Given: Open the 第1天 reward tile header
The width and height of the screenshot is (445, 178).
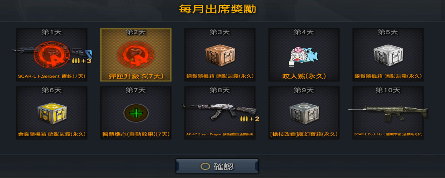Looking at the screenshot, I should [52, 32].
